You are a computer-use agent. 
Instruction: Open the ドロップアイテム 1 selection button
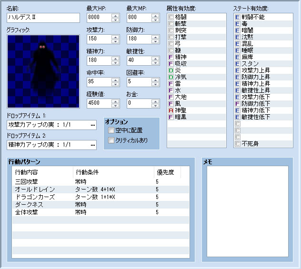pos(92,125)
